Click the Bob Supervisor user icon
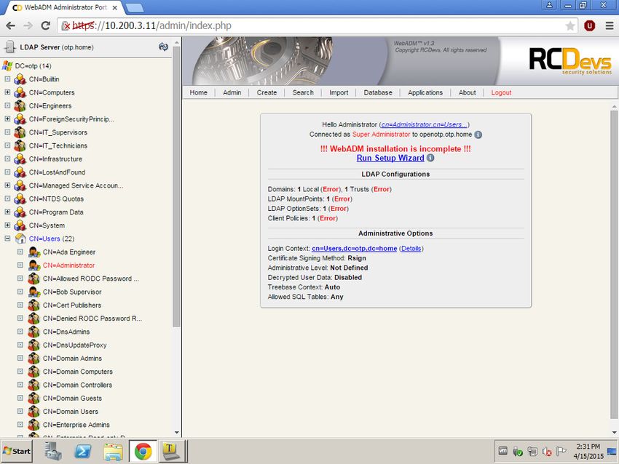This screenshot has width=619, height=464. tap(34, 292)
